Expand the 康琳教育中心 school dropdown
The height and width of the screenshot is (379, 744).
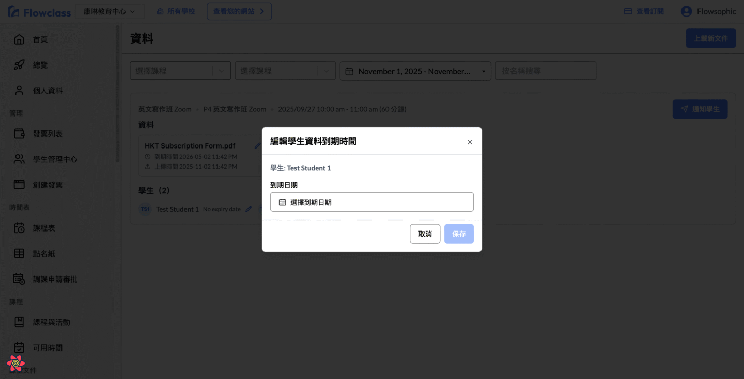tap(110, 11)
